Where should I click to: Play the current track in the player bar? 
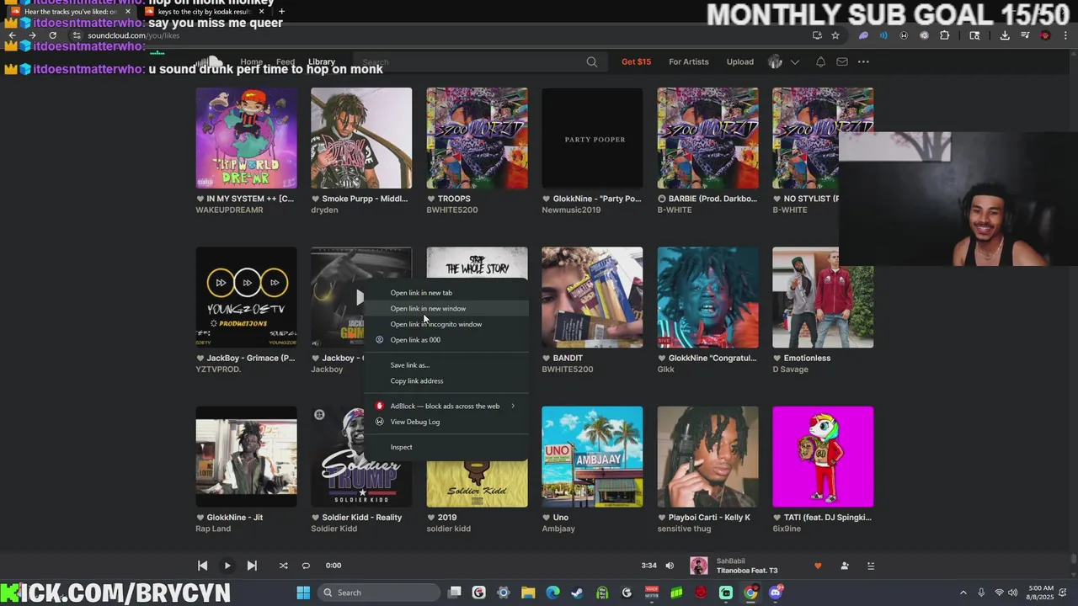pos(227,566)
